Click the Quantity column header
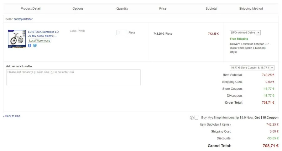The width and height of the screenshot is (282, 151). pos(122,8)
